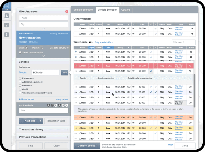Sort Warehouse table by highlighted Trim header
This screenshot has width=205, height=152.
108,48
